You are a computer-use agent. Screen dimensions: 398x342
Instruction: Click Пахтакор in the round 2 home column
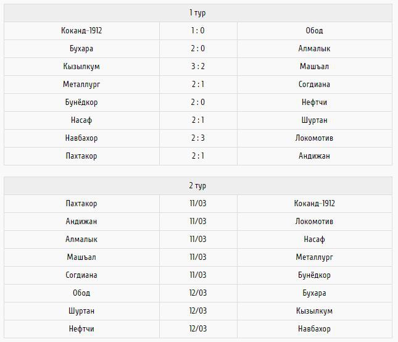81,204
